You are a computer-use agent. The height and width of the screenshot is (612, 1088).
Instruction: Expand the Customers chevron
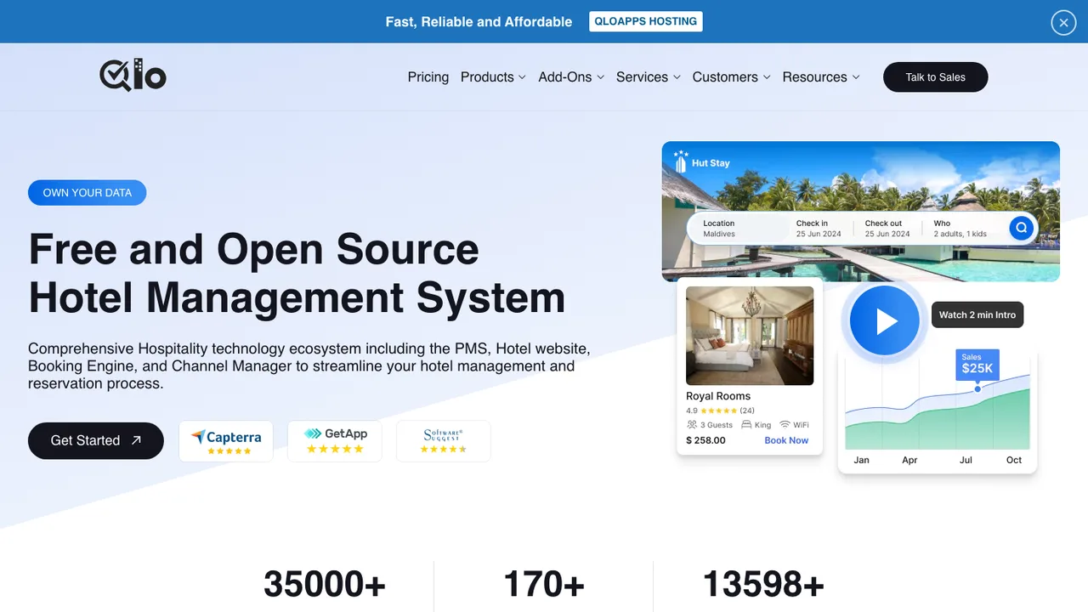(x=767, y=77)
